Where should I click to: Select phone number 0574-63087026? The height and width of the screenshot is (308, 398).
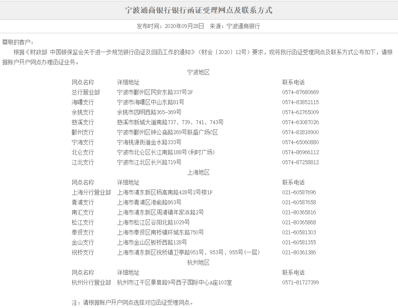point(301,122)
